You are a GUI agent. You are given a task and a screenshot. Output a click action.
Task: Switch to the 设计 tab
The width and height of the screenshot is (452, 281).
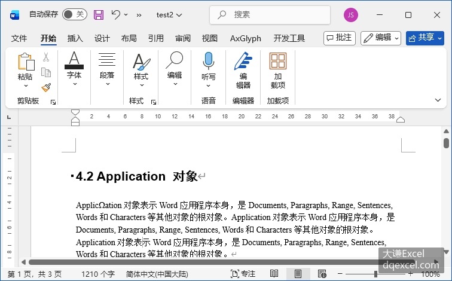[x=102, y=38]
